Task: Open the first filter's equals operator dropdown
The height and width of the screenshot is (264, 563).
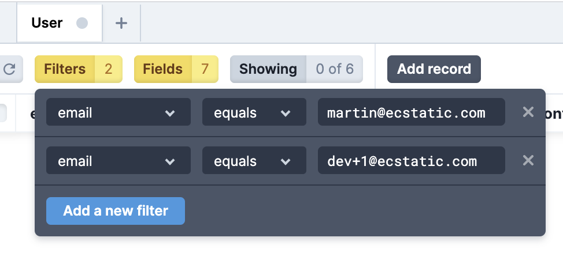Action: coord(254,112)
